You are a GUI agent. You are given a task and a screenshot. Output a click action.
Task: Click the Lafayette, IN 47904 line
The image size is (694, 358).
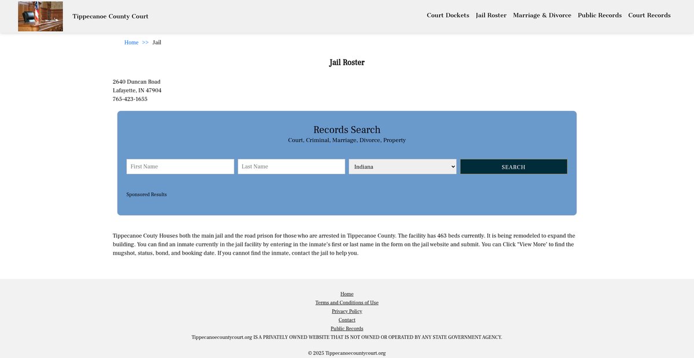[x=137, y=91]
